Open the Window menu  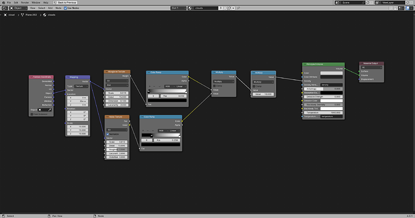coord(36,2)
